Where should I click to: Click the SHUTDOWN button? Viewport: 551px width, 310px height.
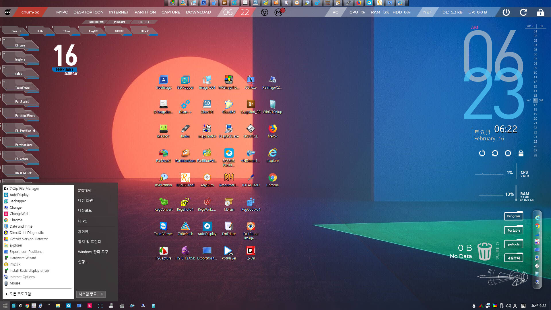pyautogui.click(x=96, y=22)
